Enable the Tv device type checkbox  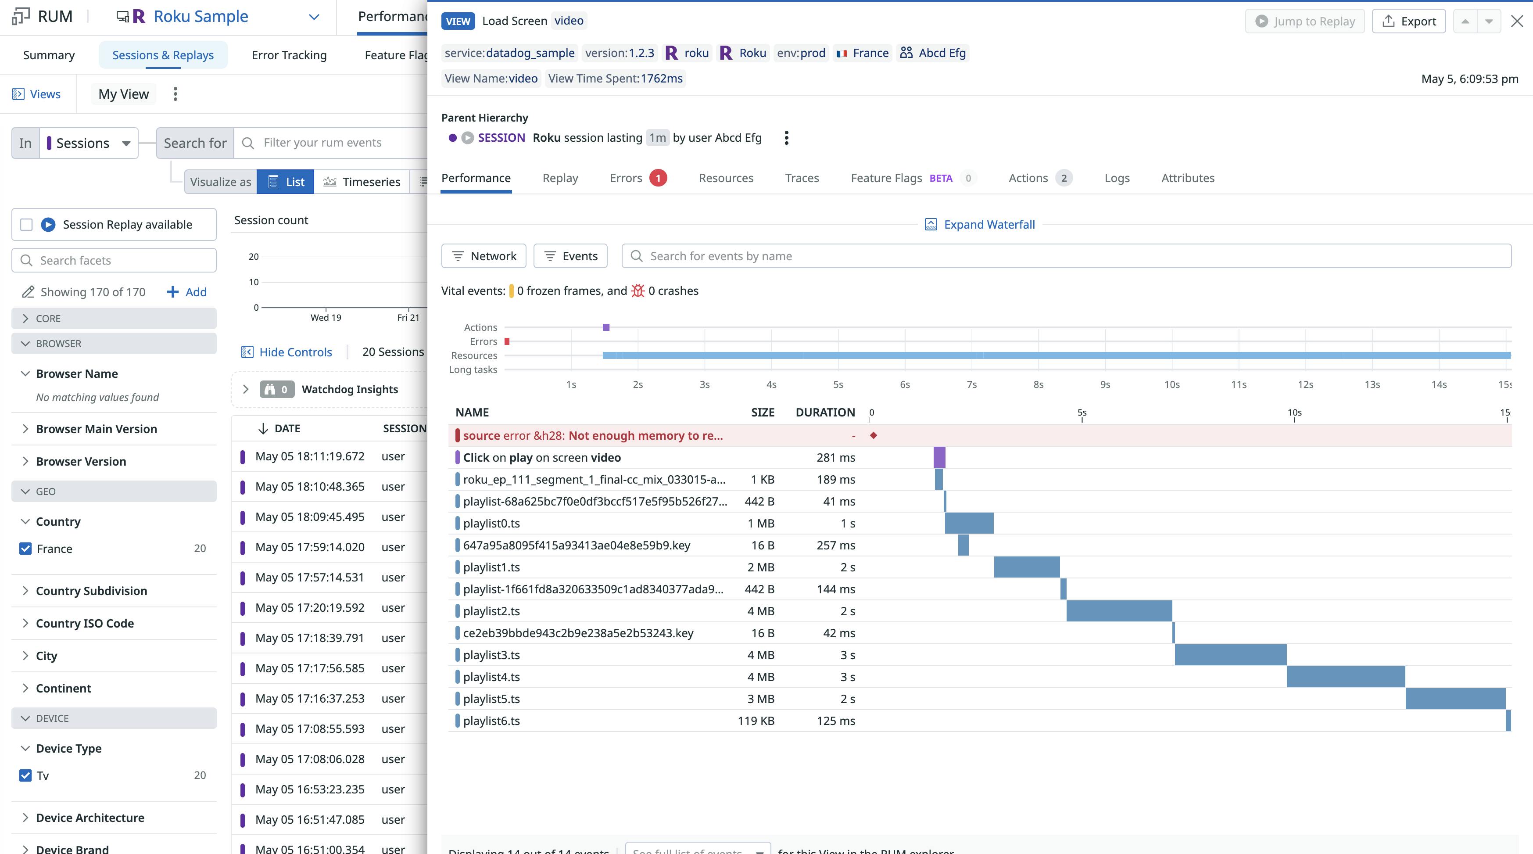(x=25, y=775)
